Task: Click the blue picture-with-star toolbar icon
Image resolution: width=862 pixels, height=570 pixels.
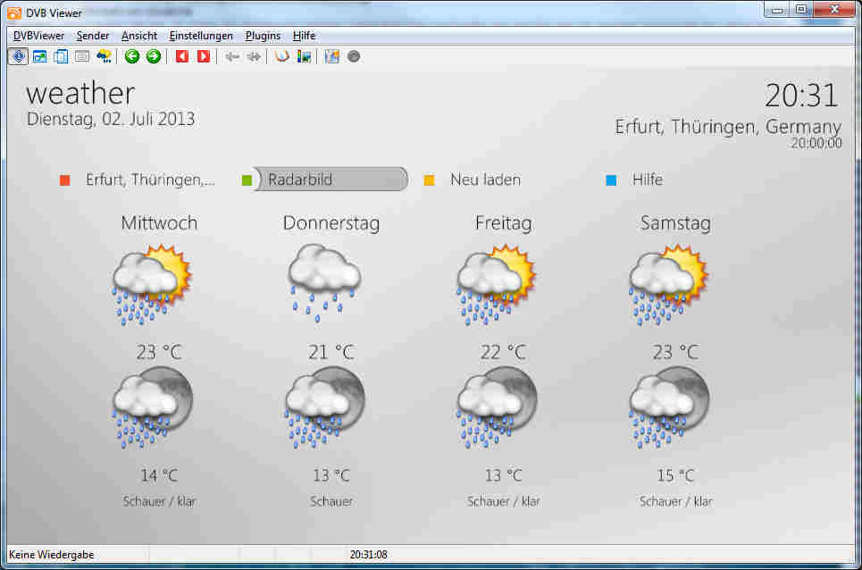Action: pos(332,56)
